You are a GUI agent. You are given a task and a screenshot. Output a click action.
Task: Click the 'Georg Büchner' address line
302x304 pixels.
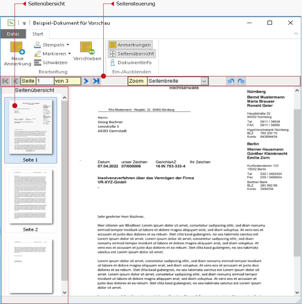point(110,122)
